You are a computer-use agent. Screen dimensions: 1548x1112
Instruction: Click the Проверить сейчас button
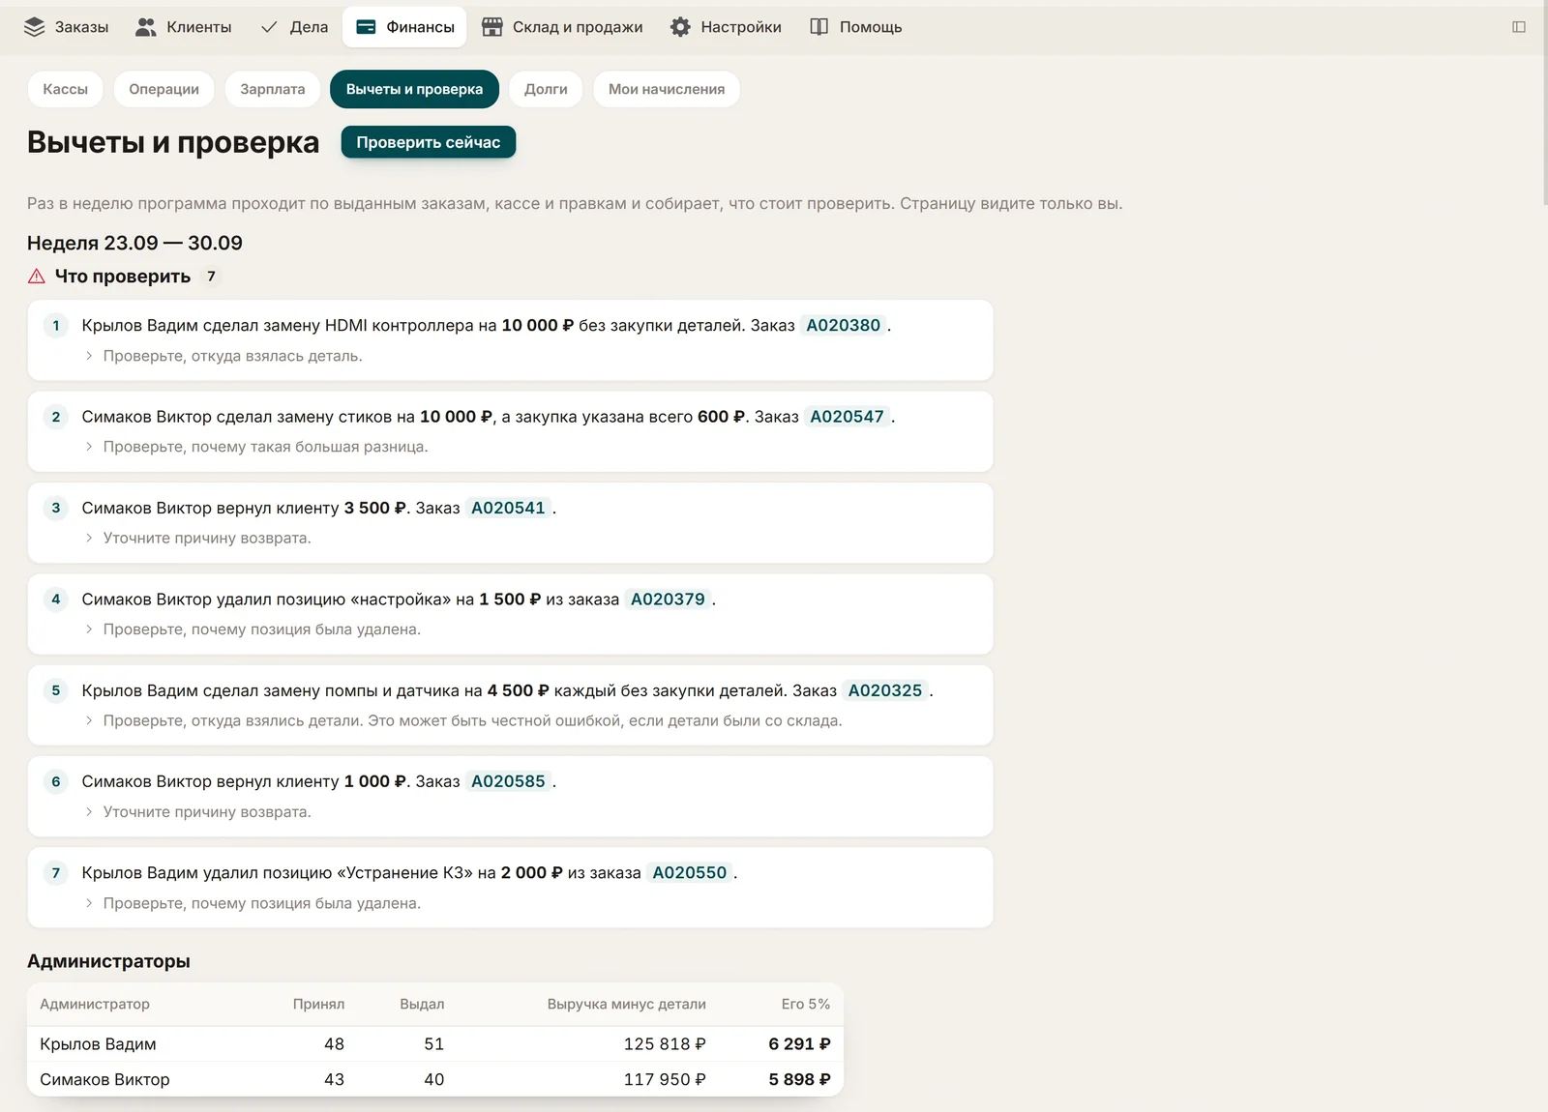[429, 142]
